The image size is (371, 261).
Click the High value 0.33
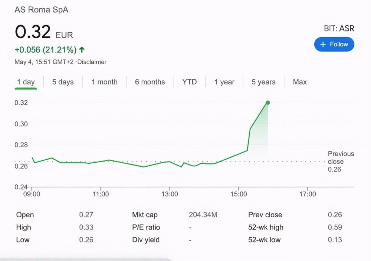[x=86, y=227]
